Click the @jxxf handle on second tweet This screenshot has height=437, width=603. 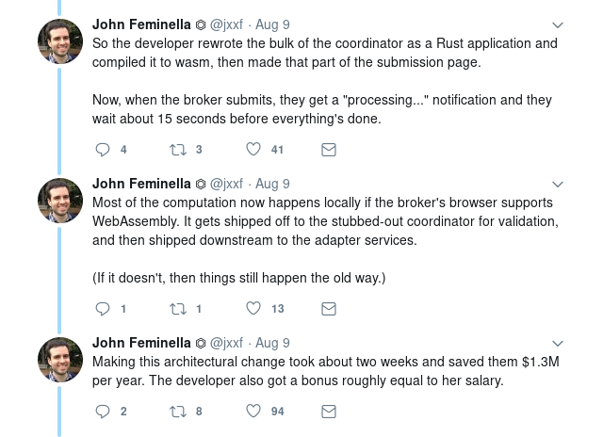226,184
